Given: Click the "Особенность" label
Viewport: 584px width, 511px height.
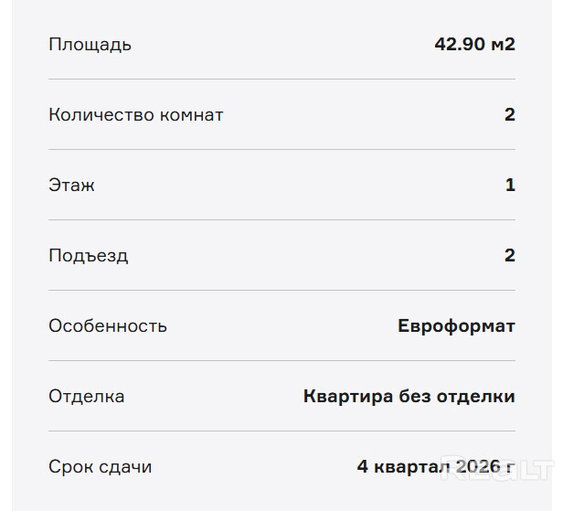Looking at the screenshot, I should point(107,326).
